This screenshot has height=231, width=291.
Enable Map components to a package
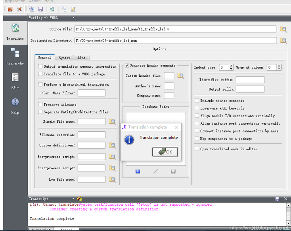click(x=197, y=138)
